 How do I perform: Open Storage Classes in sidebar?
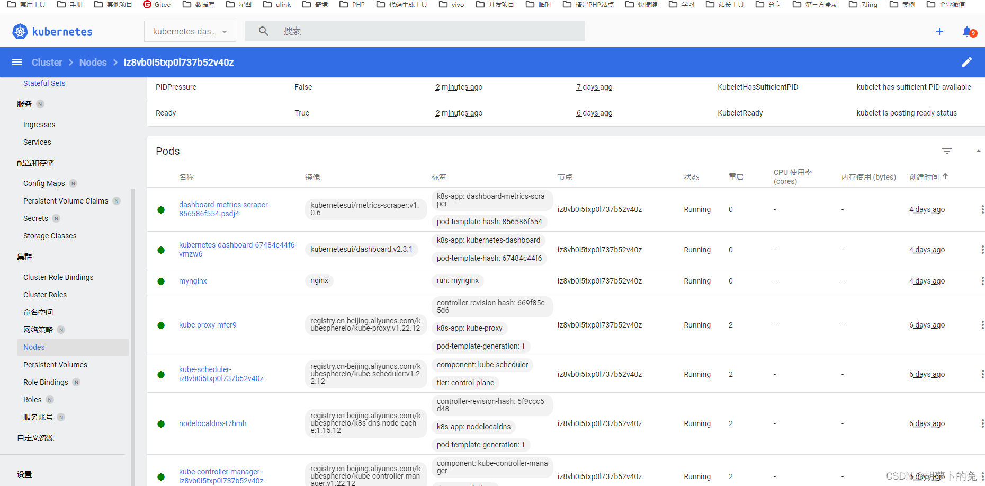pos(50,236)
